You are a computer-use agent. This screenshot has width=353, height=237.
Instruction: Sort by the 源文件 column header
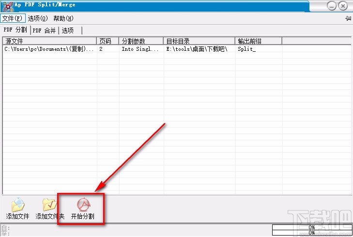click(x=49, y=41)
